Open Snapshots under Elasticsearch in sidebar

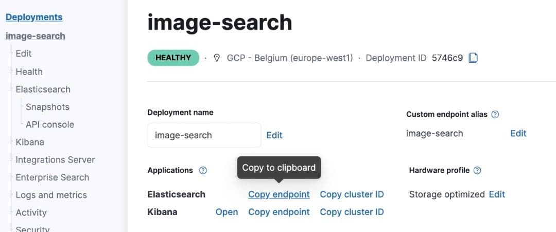tap(47, 107)
